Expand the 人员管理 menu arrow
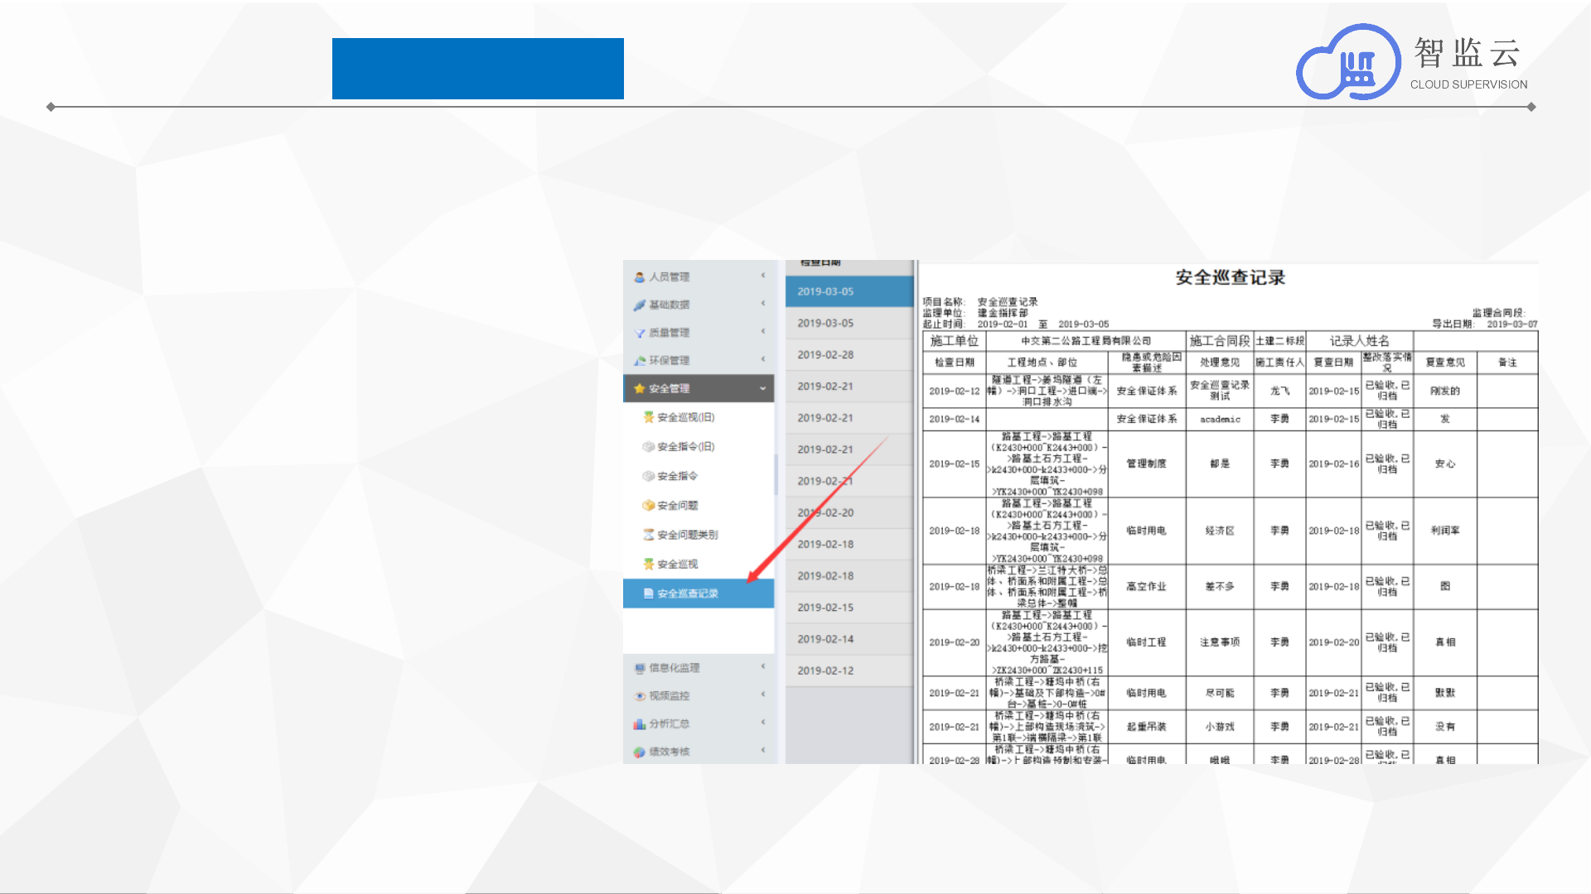The height and width of the screenshot is (894, 1591). pos(762,276)
